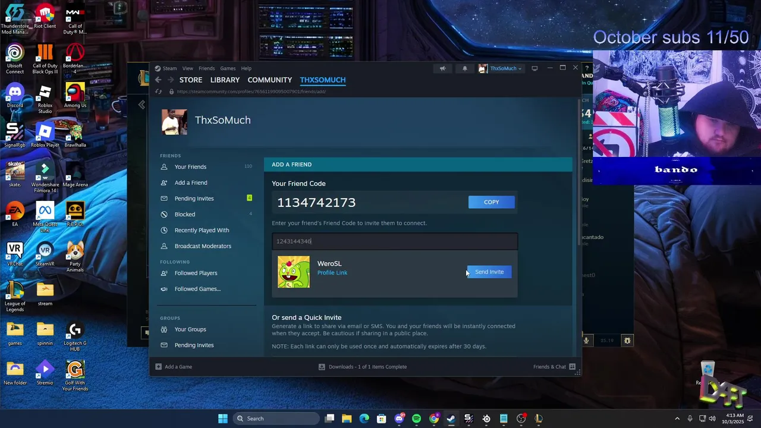761x428 pixels.
Task: Open the VRChat desktop shortcut
Action: tap(15, 254)
